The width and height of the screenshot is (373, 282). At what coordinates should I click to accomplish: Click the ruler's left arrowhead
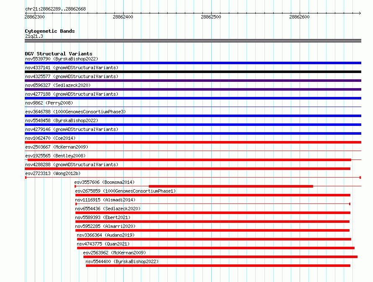pyautogui.click(x=26, y=13)
